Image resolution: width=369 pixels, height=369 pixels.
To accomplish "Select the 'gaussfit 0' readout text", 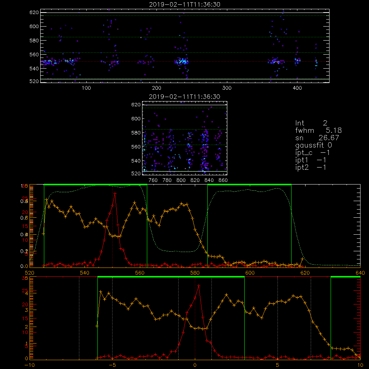I will (x=313, y=145).
